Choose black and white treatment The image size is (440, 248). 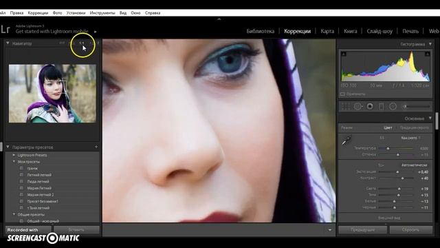(414, 127)
